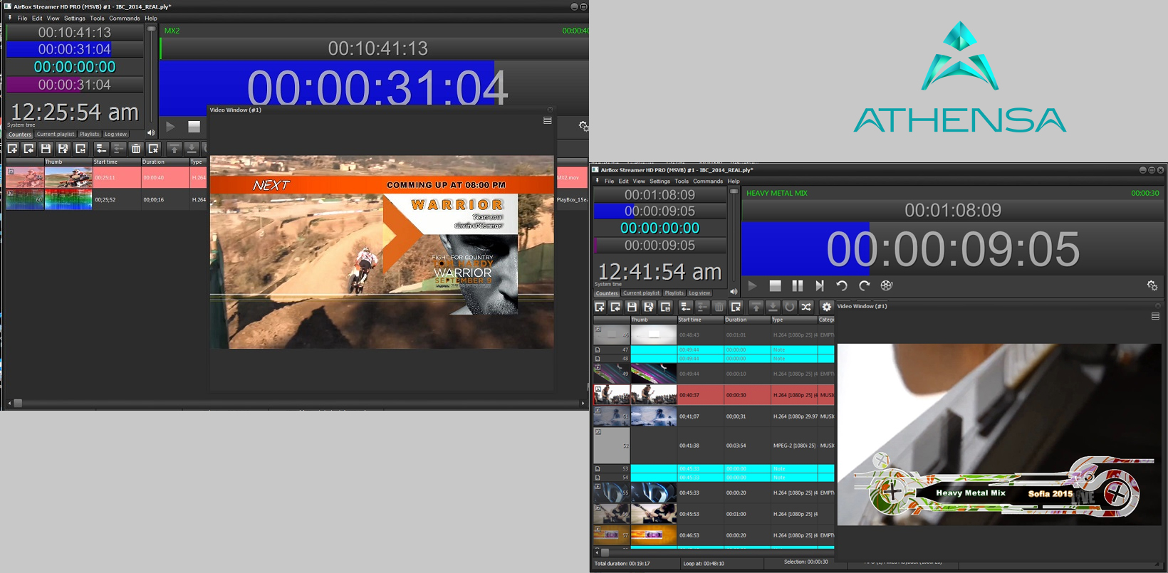Click play button in Heavy Metal Mix window
Image resolution: width=1168 pixels, height=573 pixels.
coord(753,285)
